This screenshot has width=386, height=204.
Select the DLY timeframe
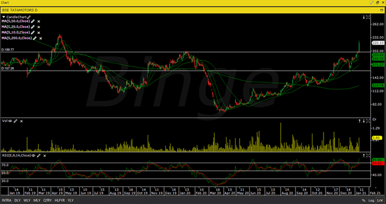(17, 200)
